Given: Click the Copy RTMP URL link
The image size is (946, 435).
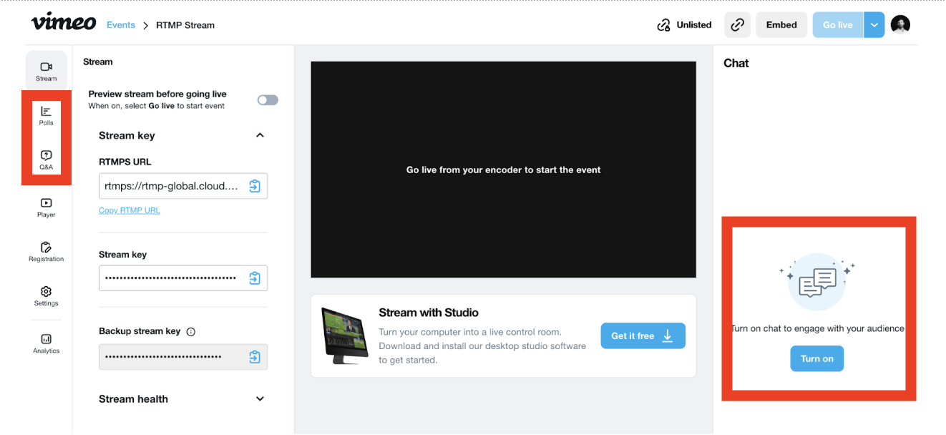Looking at the screenshot, I should point(130,210).
